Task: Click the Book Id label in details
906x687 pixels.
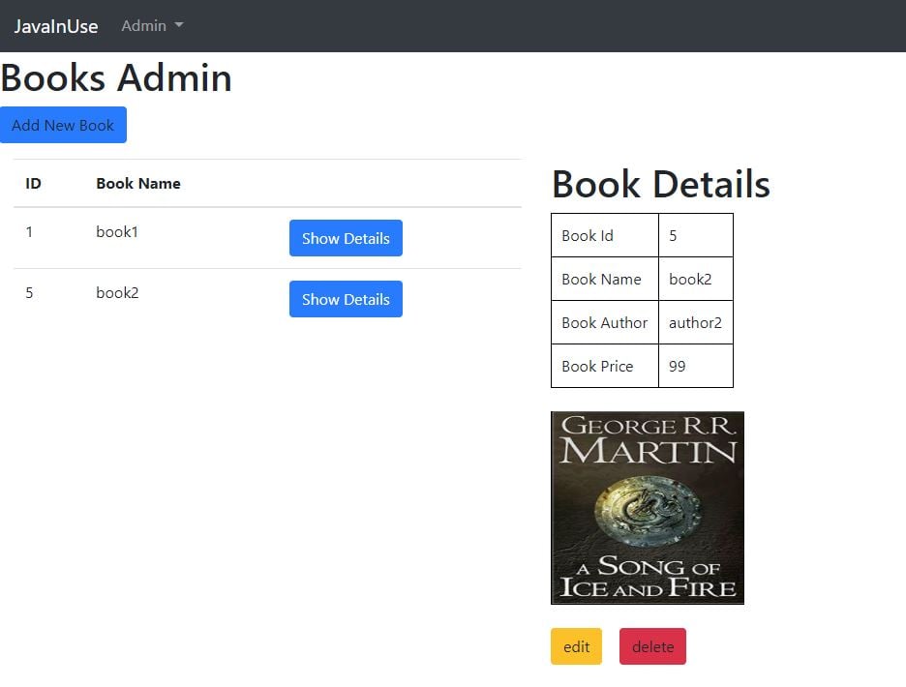Action: [x=587, y=236]
